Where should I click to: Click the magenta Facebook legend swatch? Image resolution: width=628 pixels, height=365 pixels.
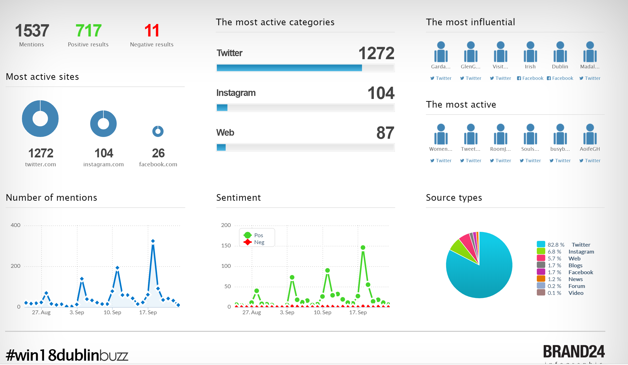pyautogui.click(x=541, y=272)
